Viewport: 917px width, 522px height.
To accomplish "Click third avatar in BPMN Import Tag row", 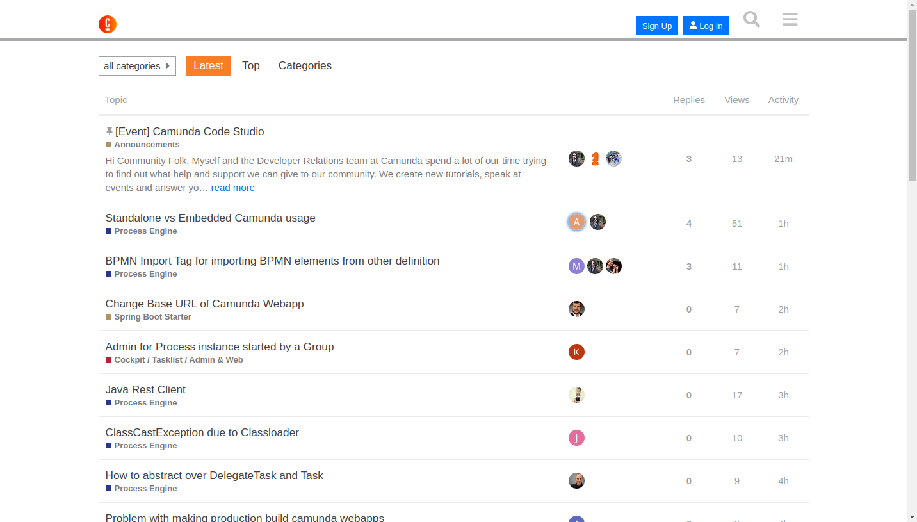I will pos(613,266).
